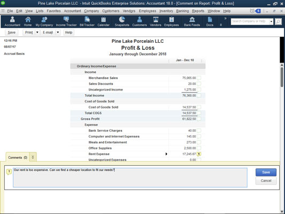The width and height of the screenshot is (285, 214).
Task: Open Bank Feeds icon
Action: coord(192,21)
